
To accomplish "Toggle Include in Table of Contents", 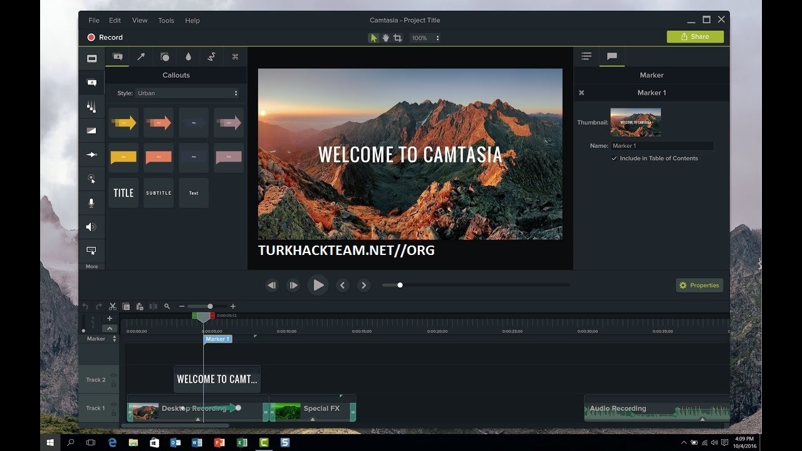I will click(614, 158).
